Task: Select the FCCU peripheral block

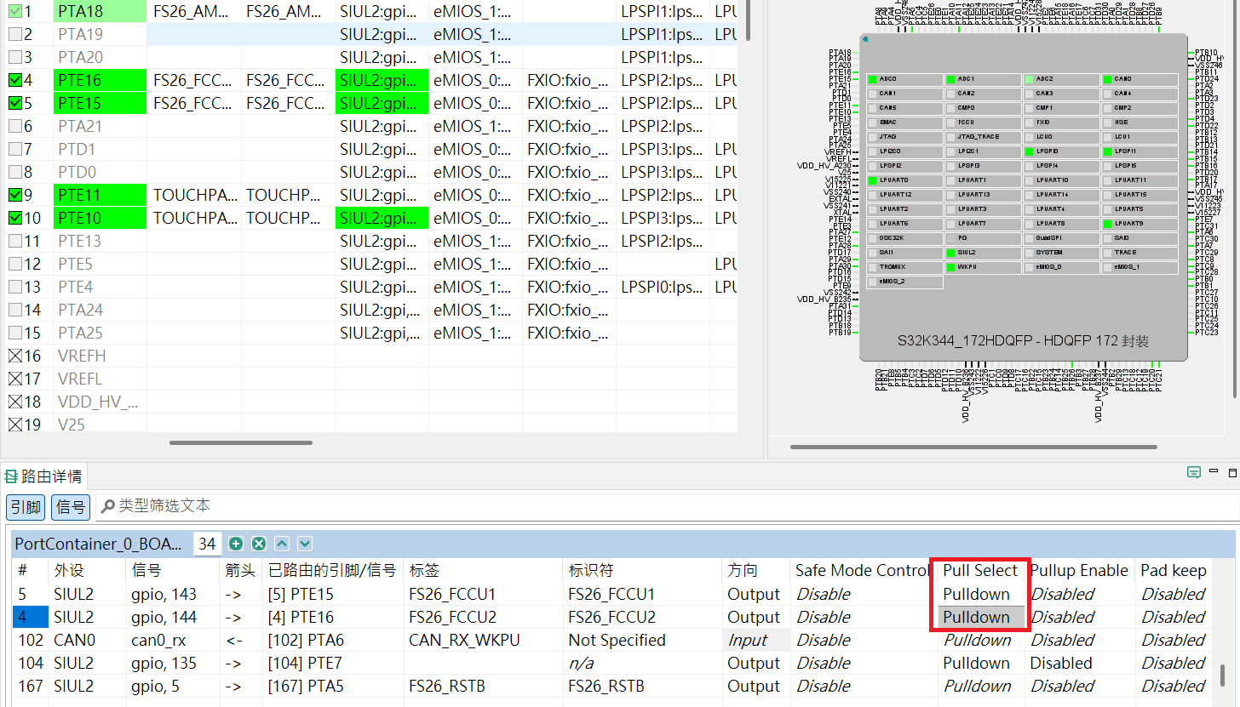Action: [x=983, y=123]
